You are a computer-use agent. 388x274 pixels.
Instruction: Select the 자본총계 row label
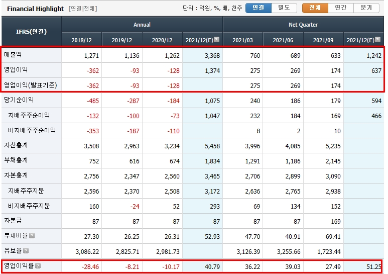(16, 175)
